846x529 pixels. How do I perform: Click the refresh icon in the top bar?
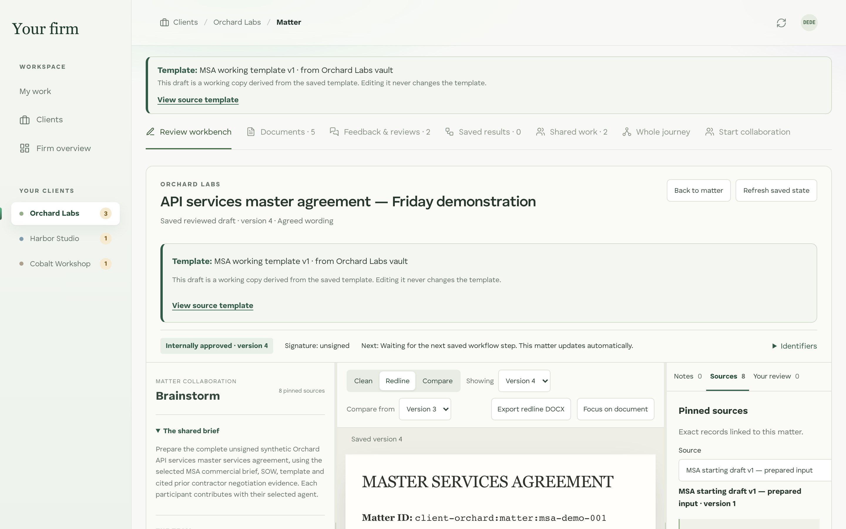pos(781,23)
